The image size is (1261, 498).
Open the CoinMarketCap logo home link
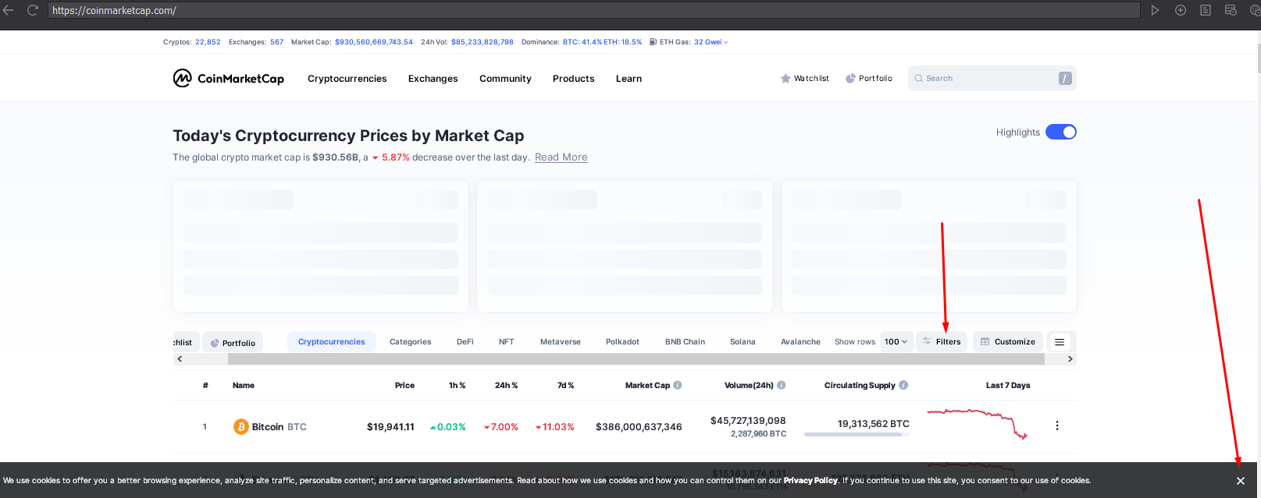[x=228, y=78]
